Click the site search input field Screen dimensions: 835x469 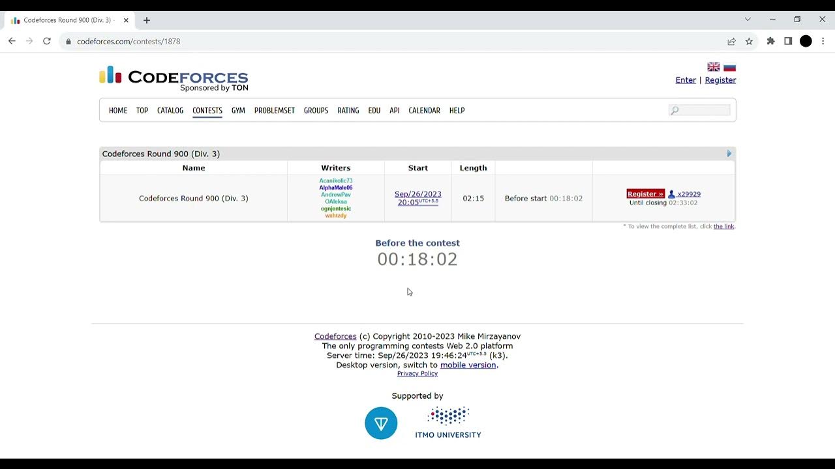click(x=700, y=111)
